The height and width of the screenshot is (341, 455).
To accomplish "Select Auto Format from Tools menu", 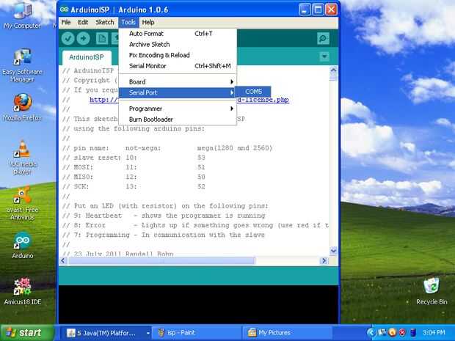I will (178, 34).
